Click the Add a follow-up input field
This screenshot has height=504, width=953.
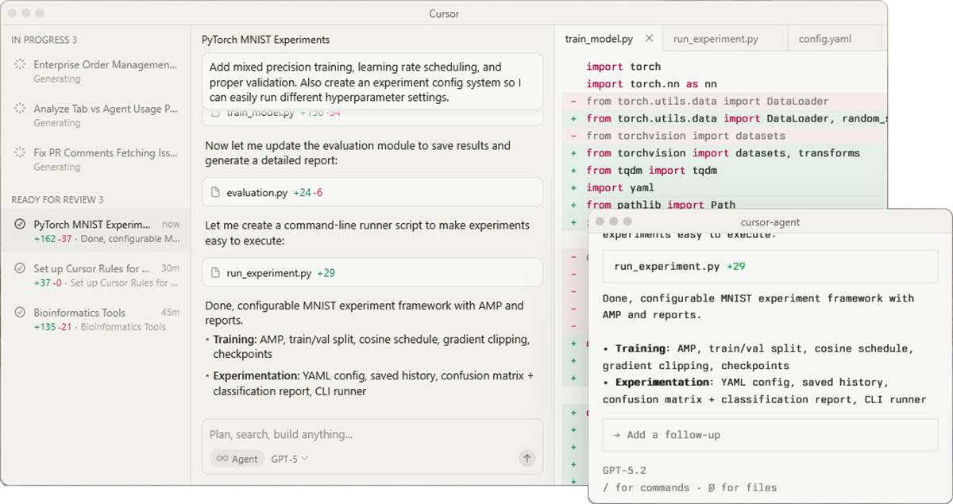(x=770, y=435)
